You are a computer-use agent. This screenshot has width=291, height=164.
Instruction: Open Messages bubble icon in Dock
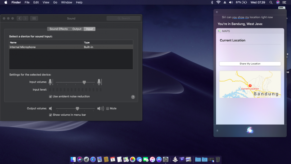click(139, 159)
